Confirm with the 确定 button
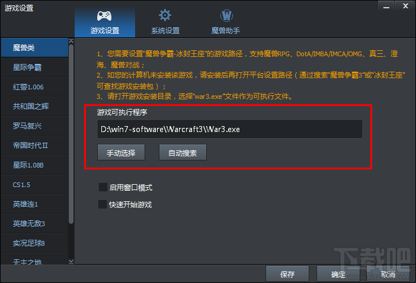Viewport: 416px width, 283px height. (x=338, y=274)
